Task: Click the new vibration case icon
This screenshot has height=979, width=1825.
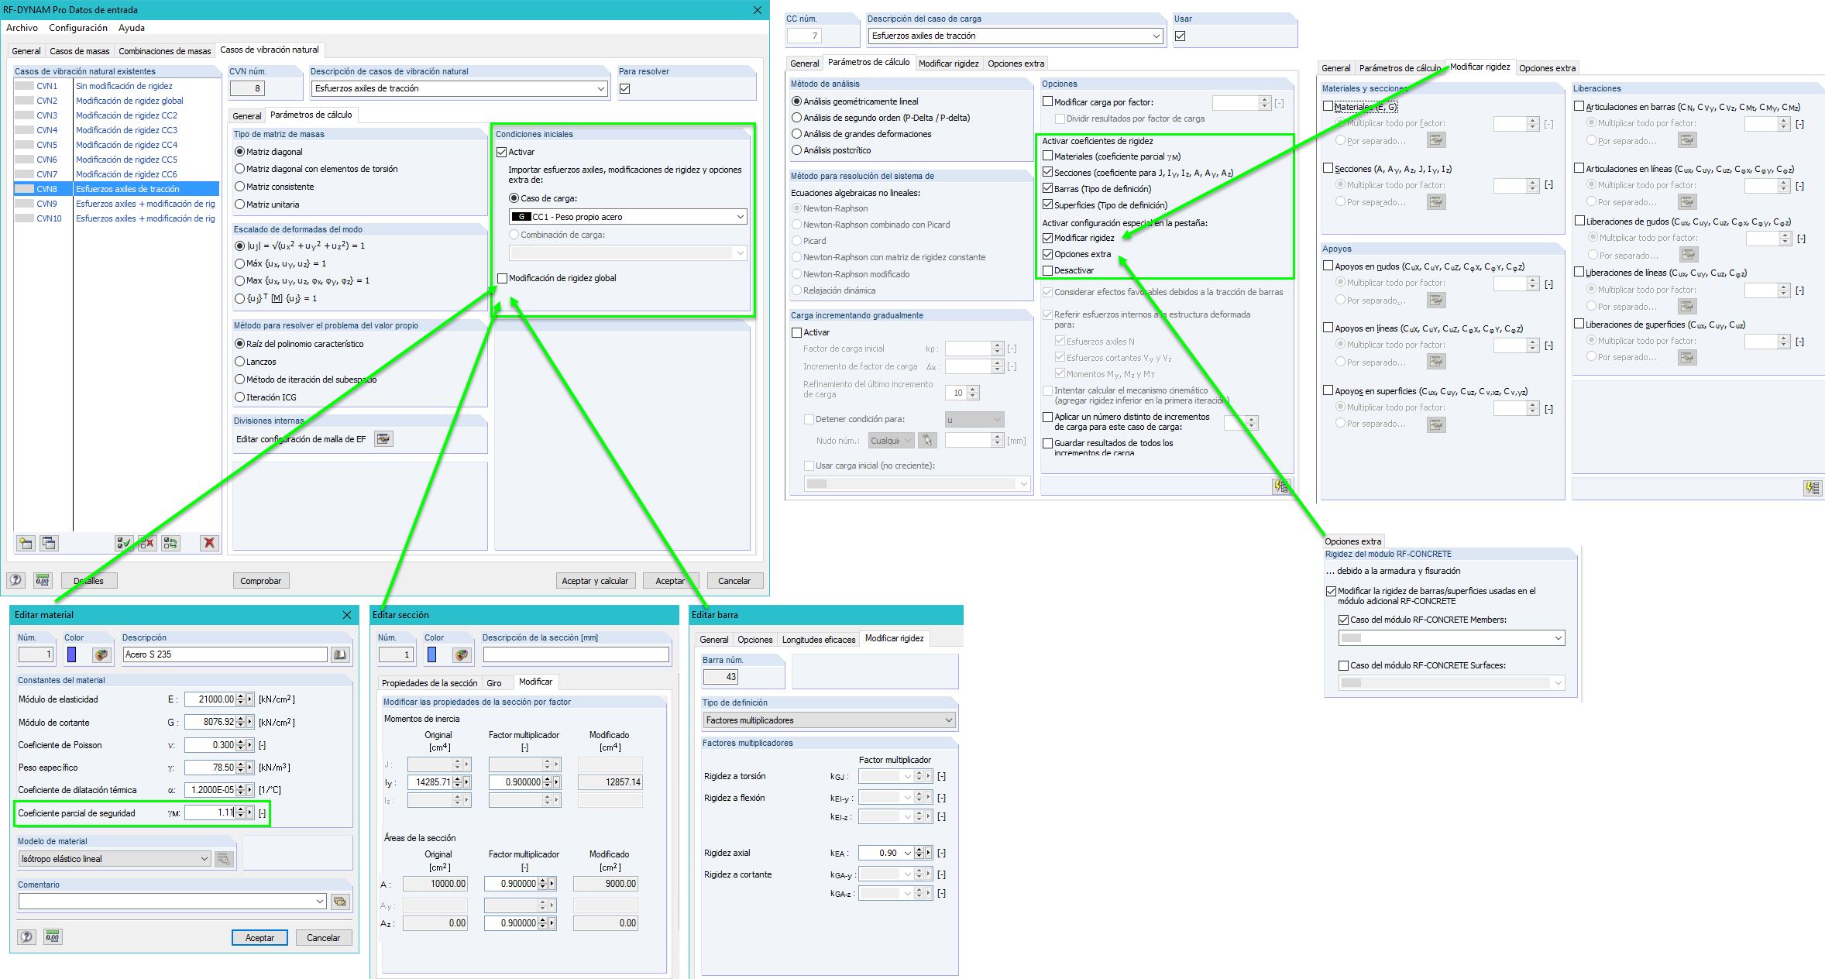Action: 26,543
